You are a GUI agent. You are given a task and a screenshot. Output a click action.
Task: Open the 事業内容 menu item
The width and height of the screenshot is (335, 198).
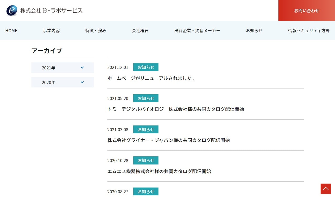pyautogui.click(x=51, y=31)
